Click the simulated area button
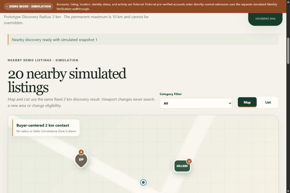Screen dimensions: 290x193 pyautogui.click(x=265, y=18)
